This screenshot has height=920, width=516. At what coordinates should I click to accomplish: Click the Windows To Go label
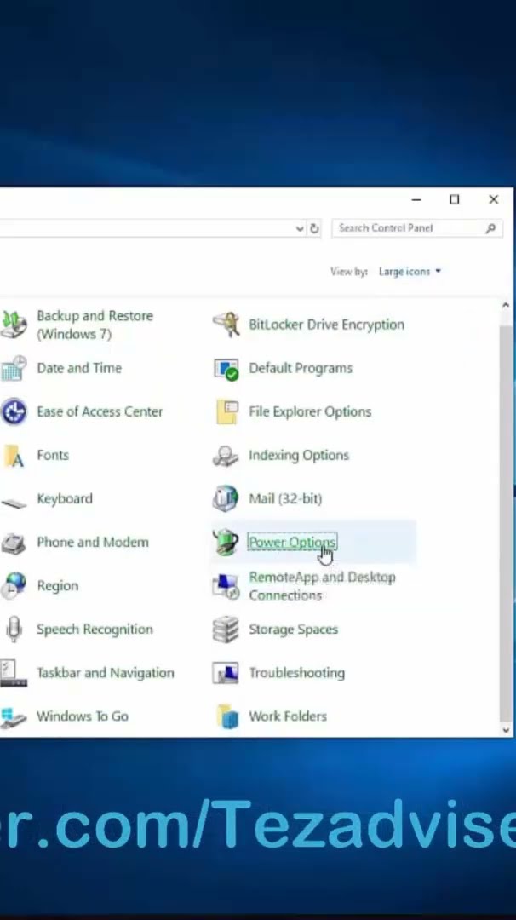click(82, 716)
